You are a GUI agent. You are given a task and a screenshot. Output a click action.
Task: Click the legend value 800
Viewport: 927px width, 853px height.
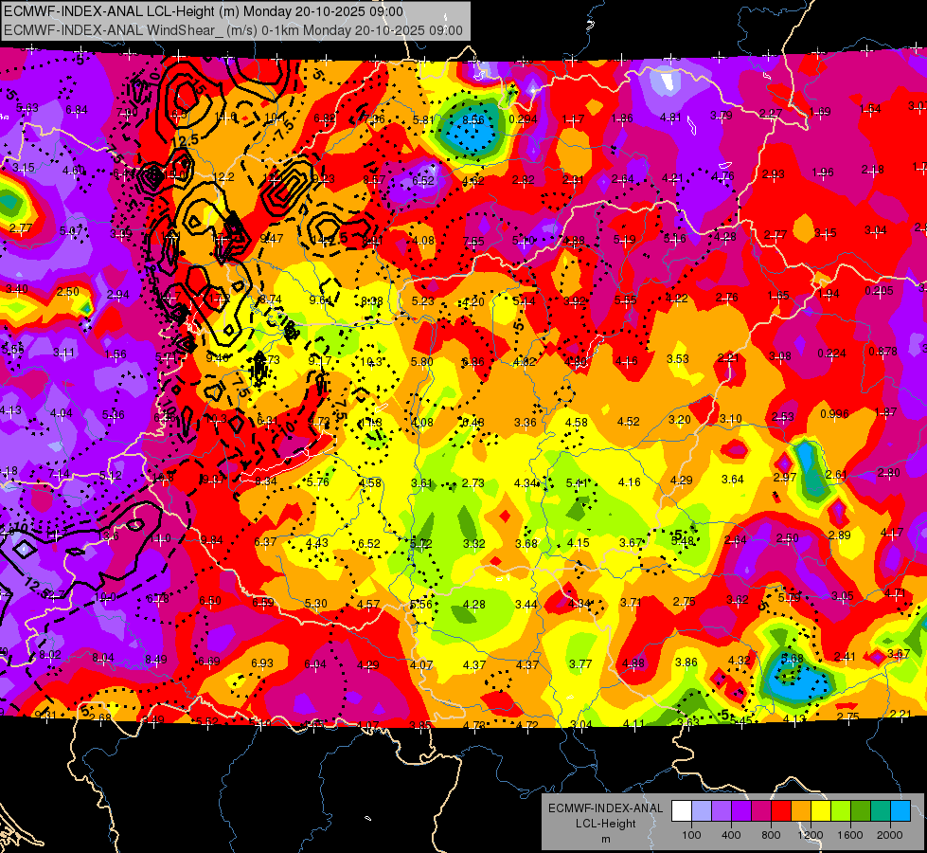[x=771, y=835]
